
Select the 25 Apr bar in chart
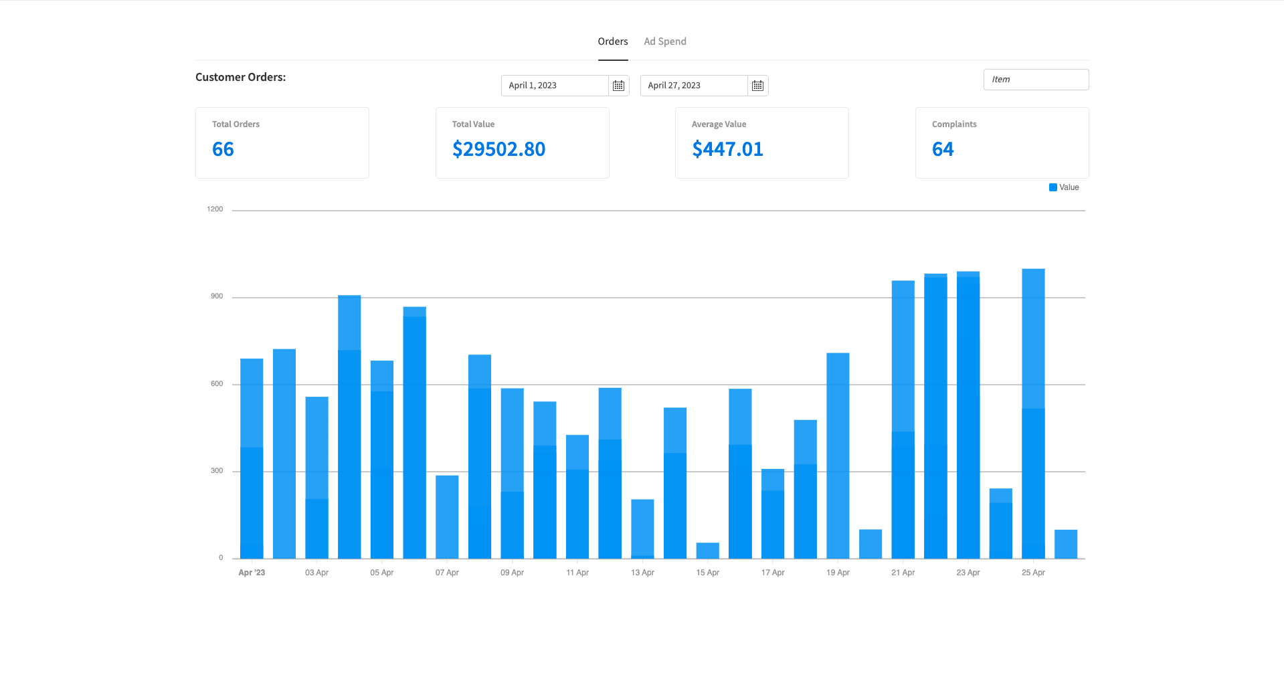click(x=1033, y=413)
